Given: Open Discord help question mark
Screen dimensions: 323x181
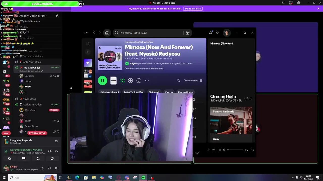Looking at the screenshot, I should [x=299, y=3].
